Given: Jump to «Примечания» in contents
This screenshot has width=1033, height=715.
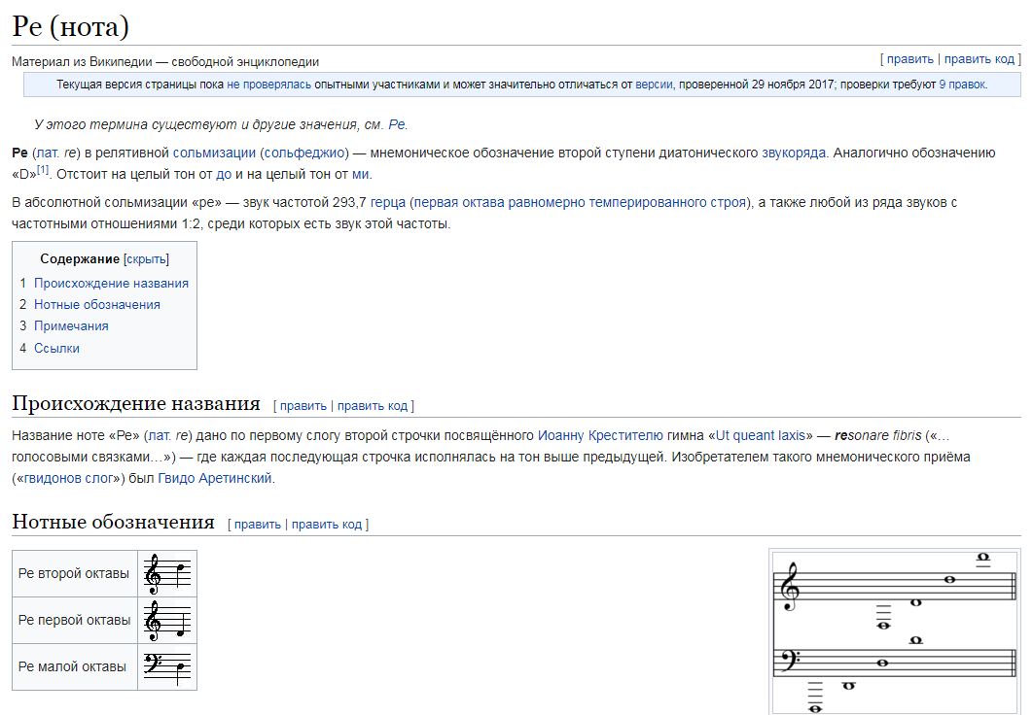Looking at the screenshot, I should [71, 325].
